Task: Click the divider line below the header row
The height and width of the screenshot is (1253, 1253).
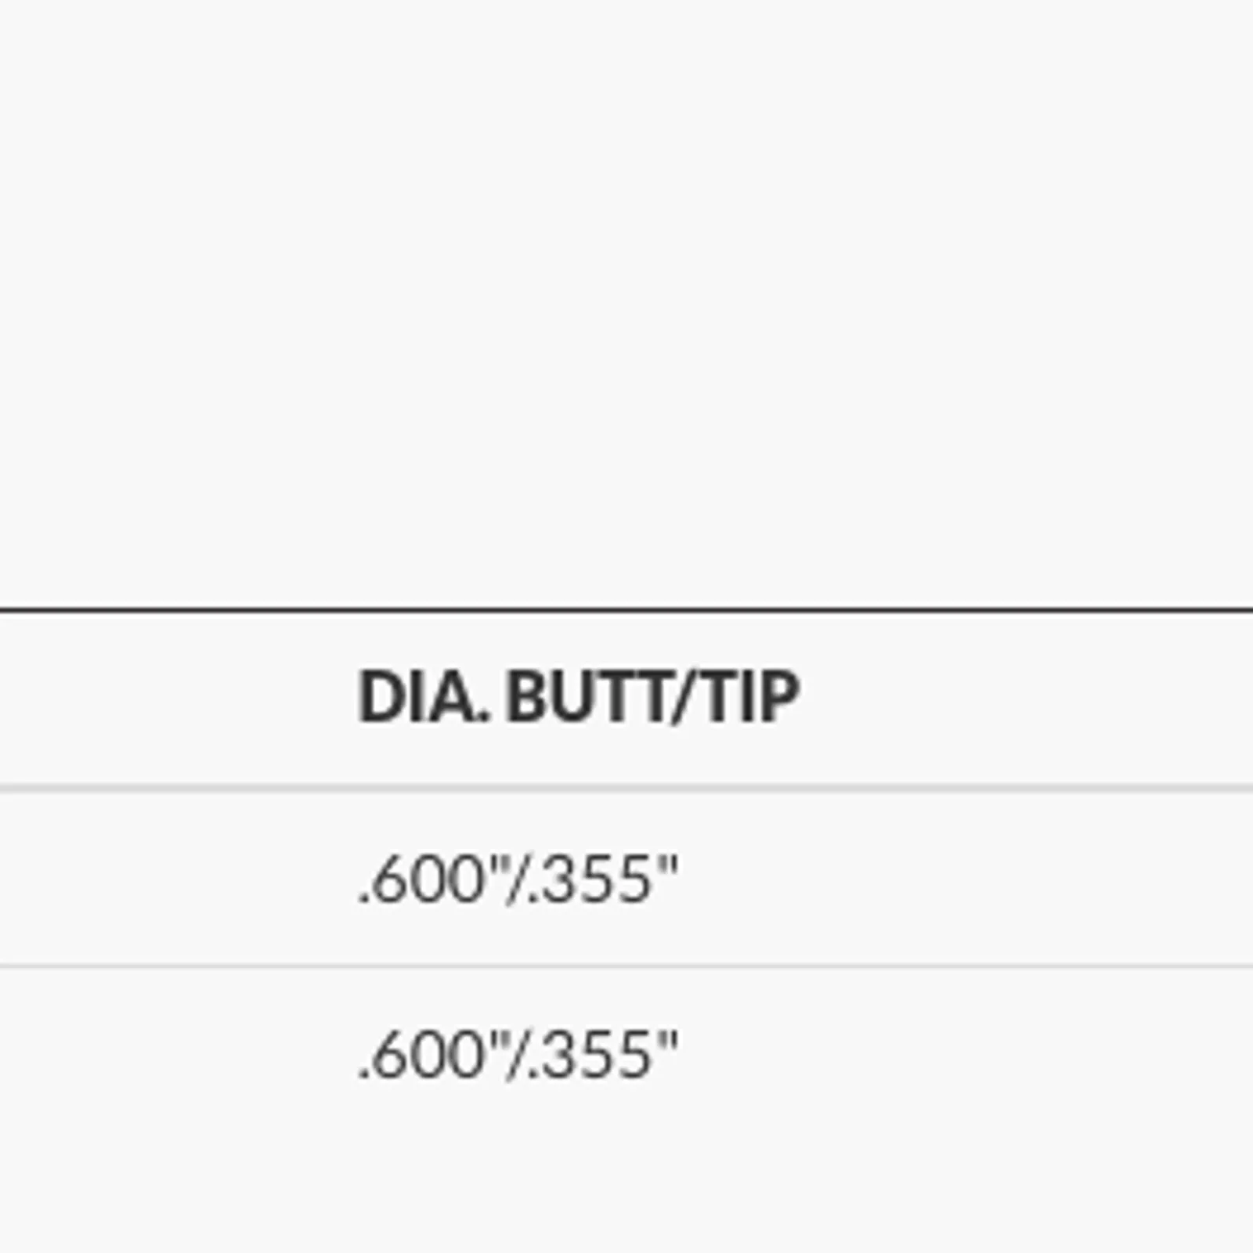Action: point(626,787)
